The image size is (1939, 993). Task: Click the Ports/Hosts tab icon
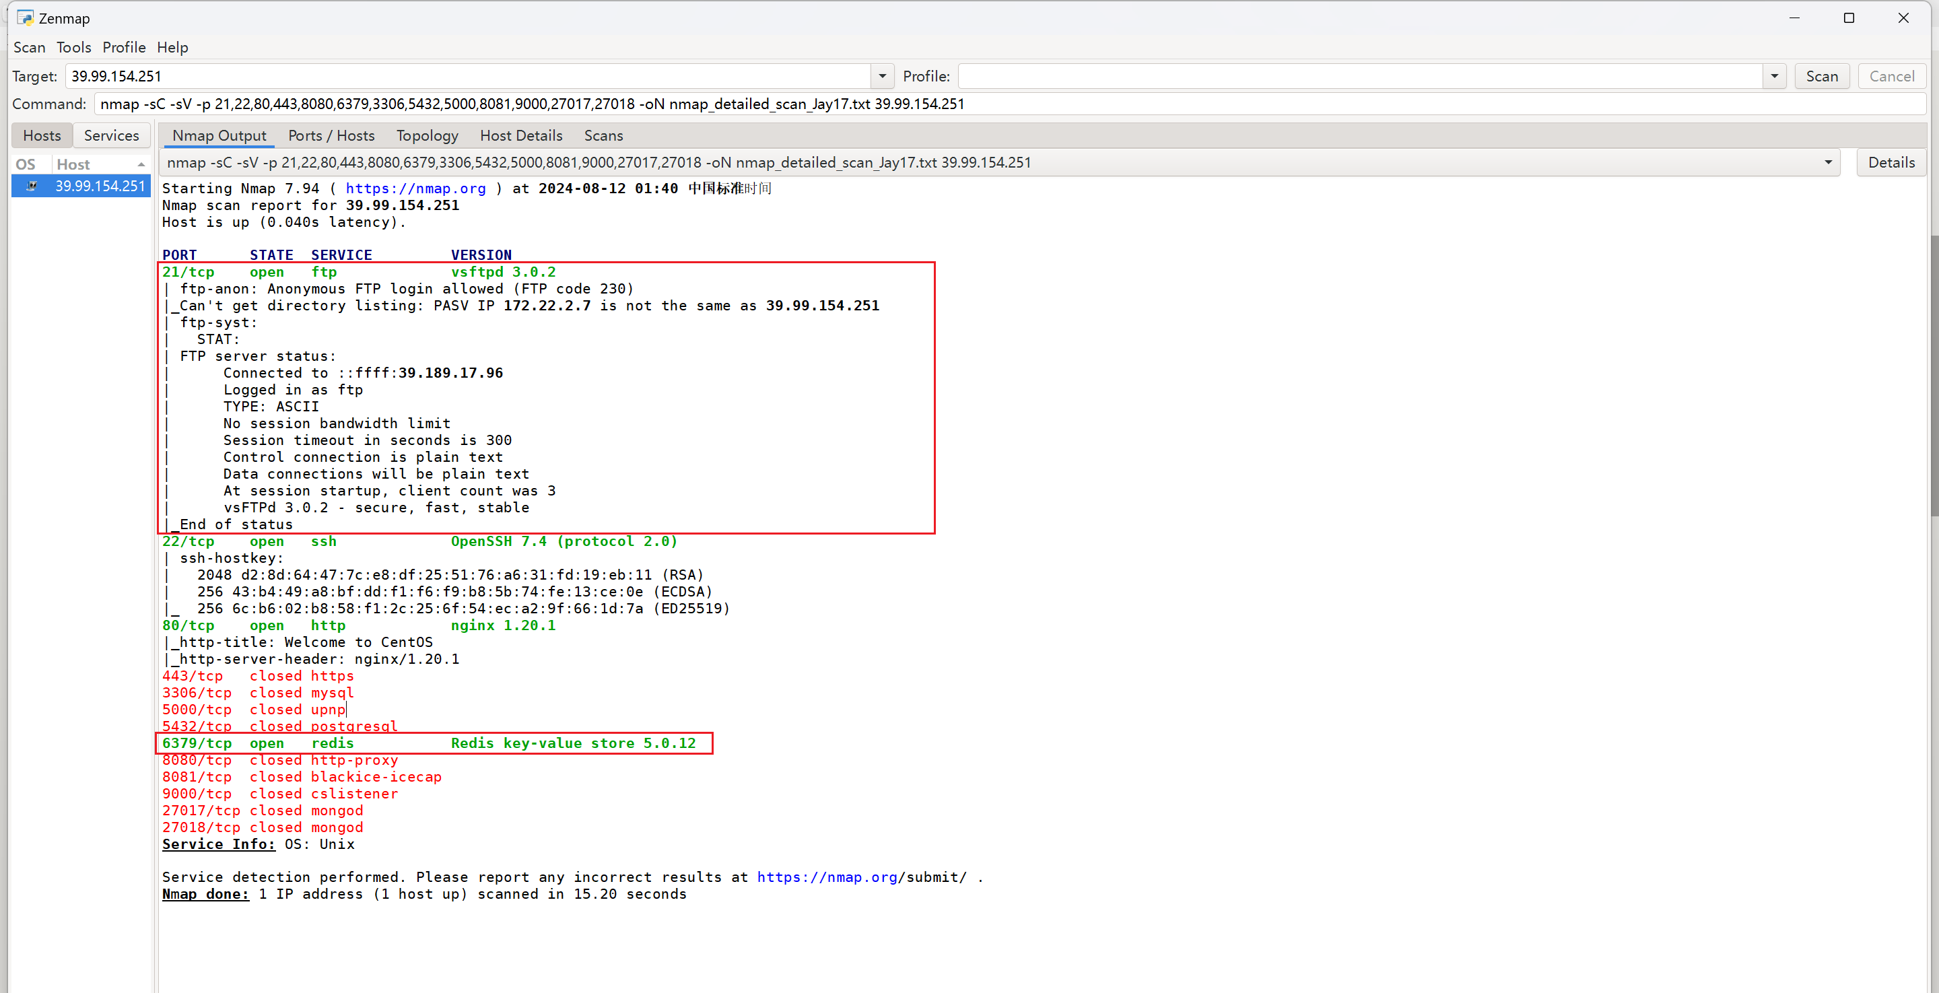point(332,135)
